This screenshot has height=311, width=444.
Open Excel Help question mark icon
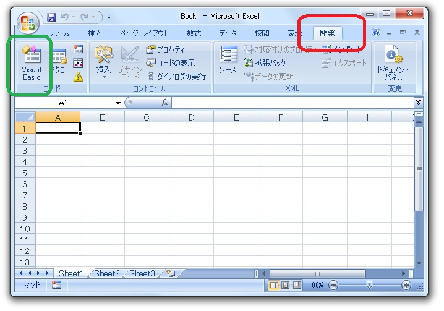click(x=376, y=32)
